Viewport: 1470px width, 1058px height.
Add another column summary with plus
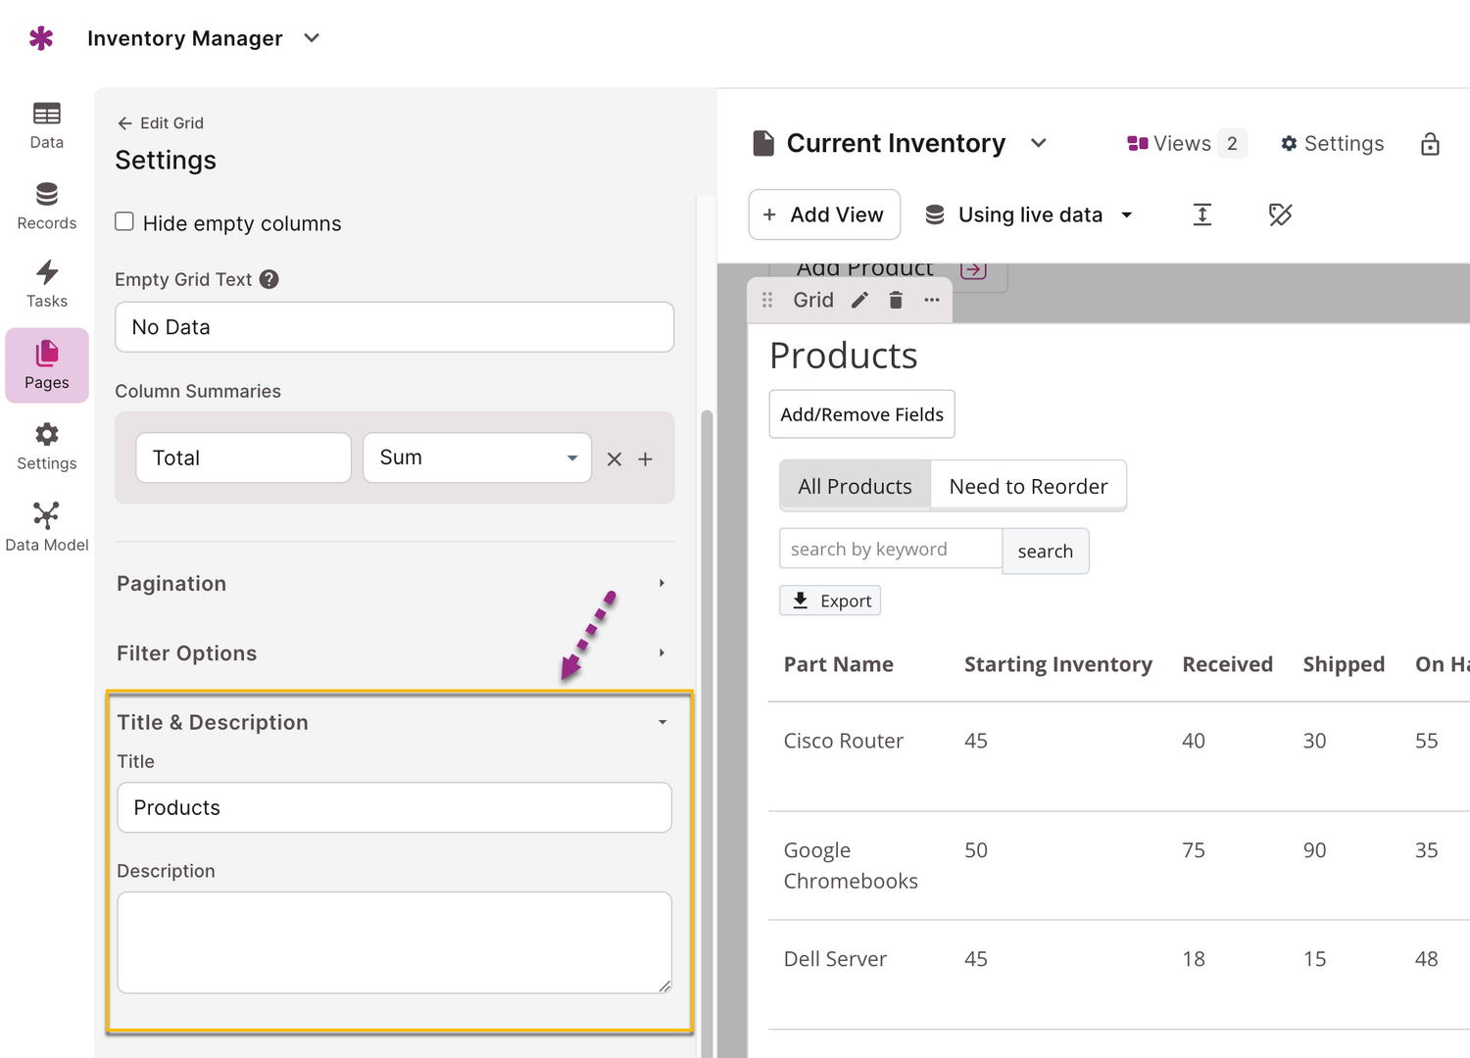[646, 459]
